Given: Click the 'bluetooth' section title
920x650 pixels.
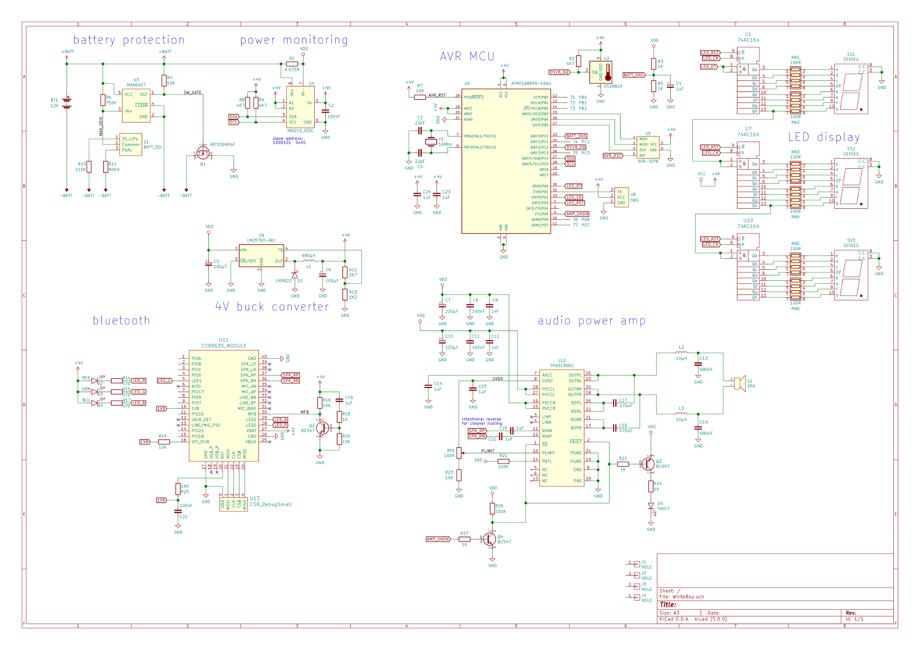Looking at the screenshot, I should [x=121, y=320].
